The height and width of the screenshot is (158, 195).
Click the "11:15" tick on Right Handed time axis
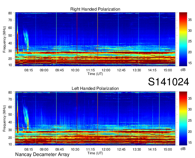(90, 70)
